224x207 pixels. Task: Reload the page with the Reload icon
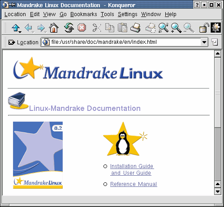pyautogui.click(x=69, y=28)
